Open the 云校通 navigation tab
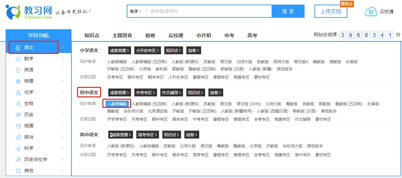Screen dimensions: 402x178 176,36
